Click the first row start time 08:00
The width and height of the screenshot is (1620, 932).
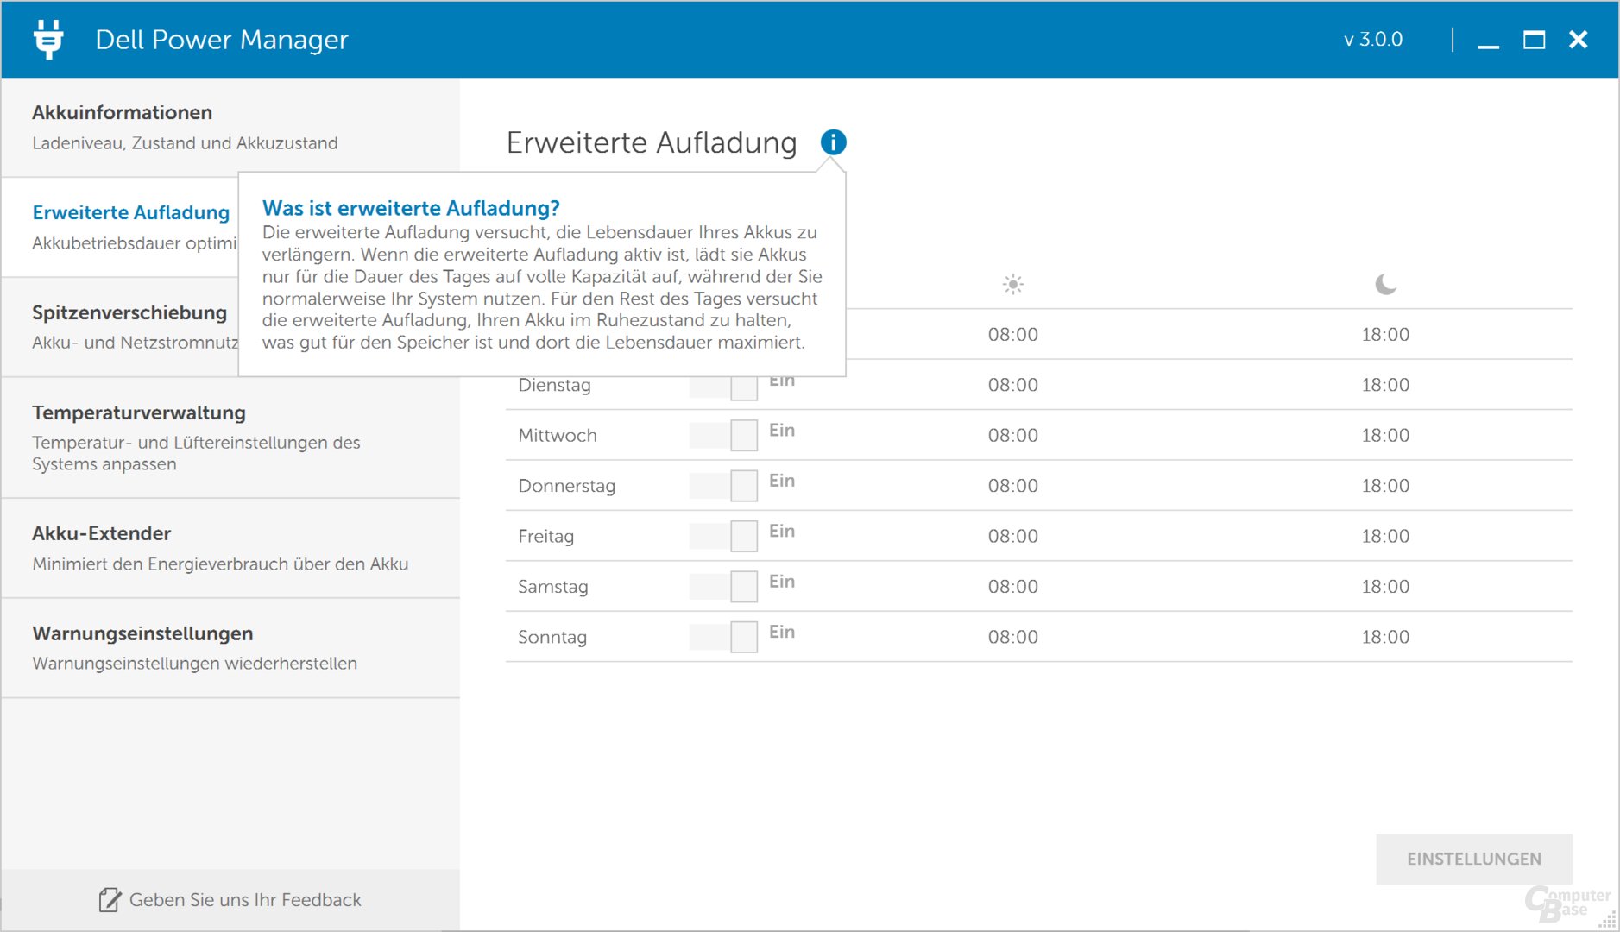tap(1013, 335)
